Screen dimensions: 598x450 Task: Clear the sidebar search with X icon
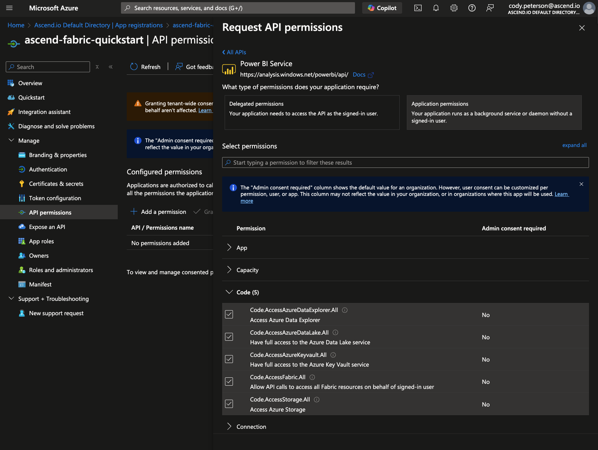pos(97,67)
